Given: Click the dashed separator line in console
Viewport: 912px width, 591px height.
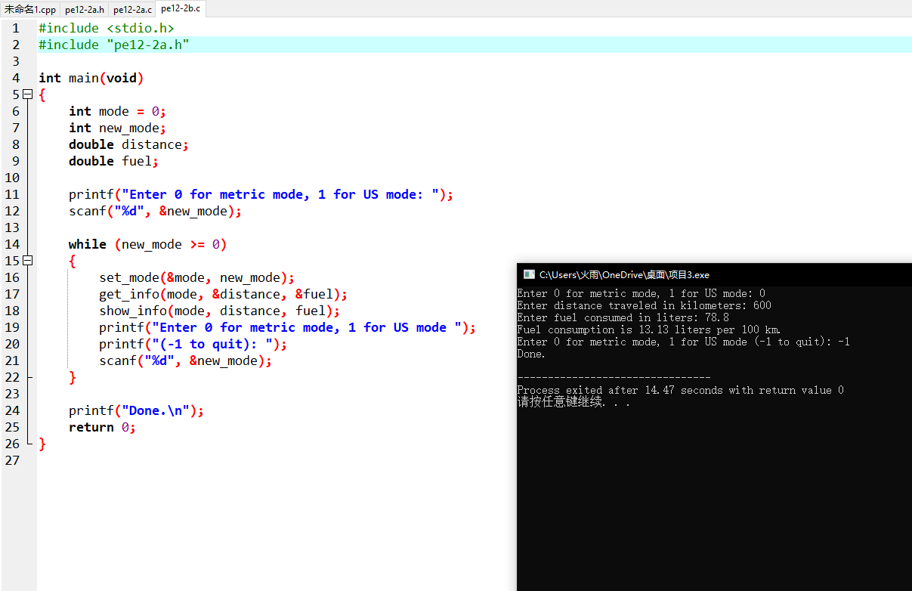Looking at the screenshot, I should pos(614,377).
